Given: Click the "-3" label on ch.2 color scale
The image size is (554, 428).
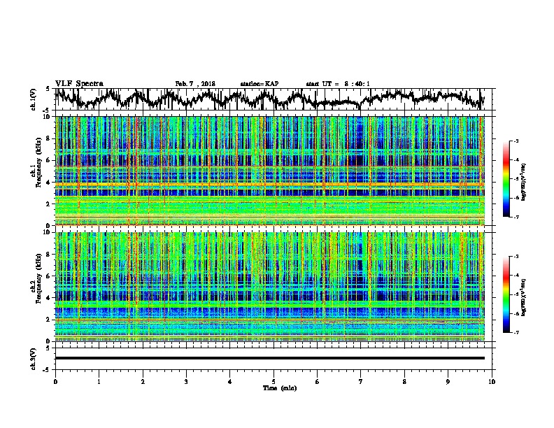Looking at the screenshot, I should pos(516,257).
